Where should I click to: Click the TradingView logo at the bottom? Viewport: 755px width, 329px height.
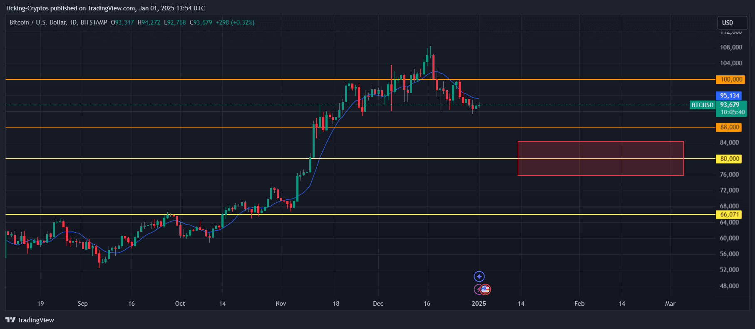[30, 320]
